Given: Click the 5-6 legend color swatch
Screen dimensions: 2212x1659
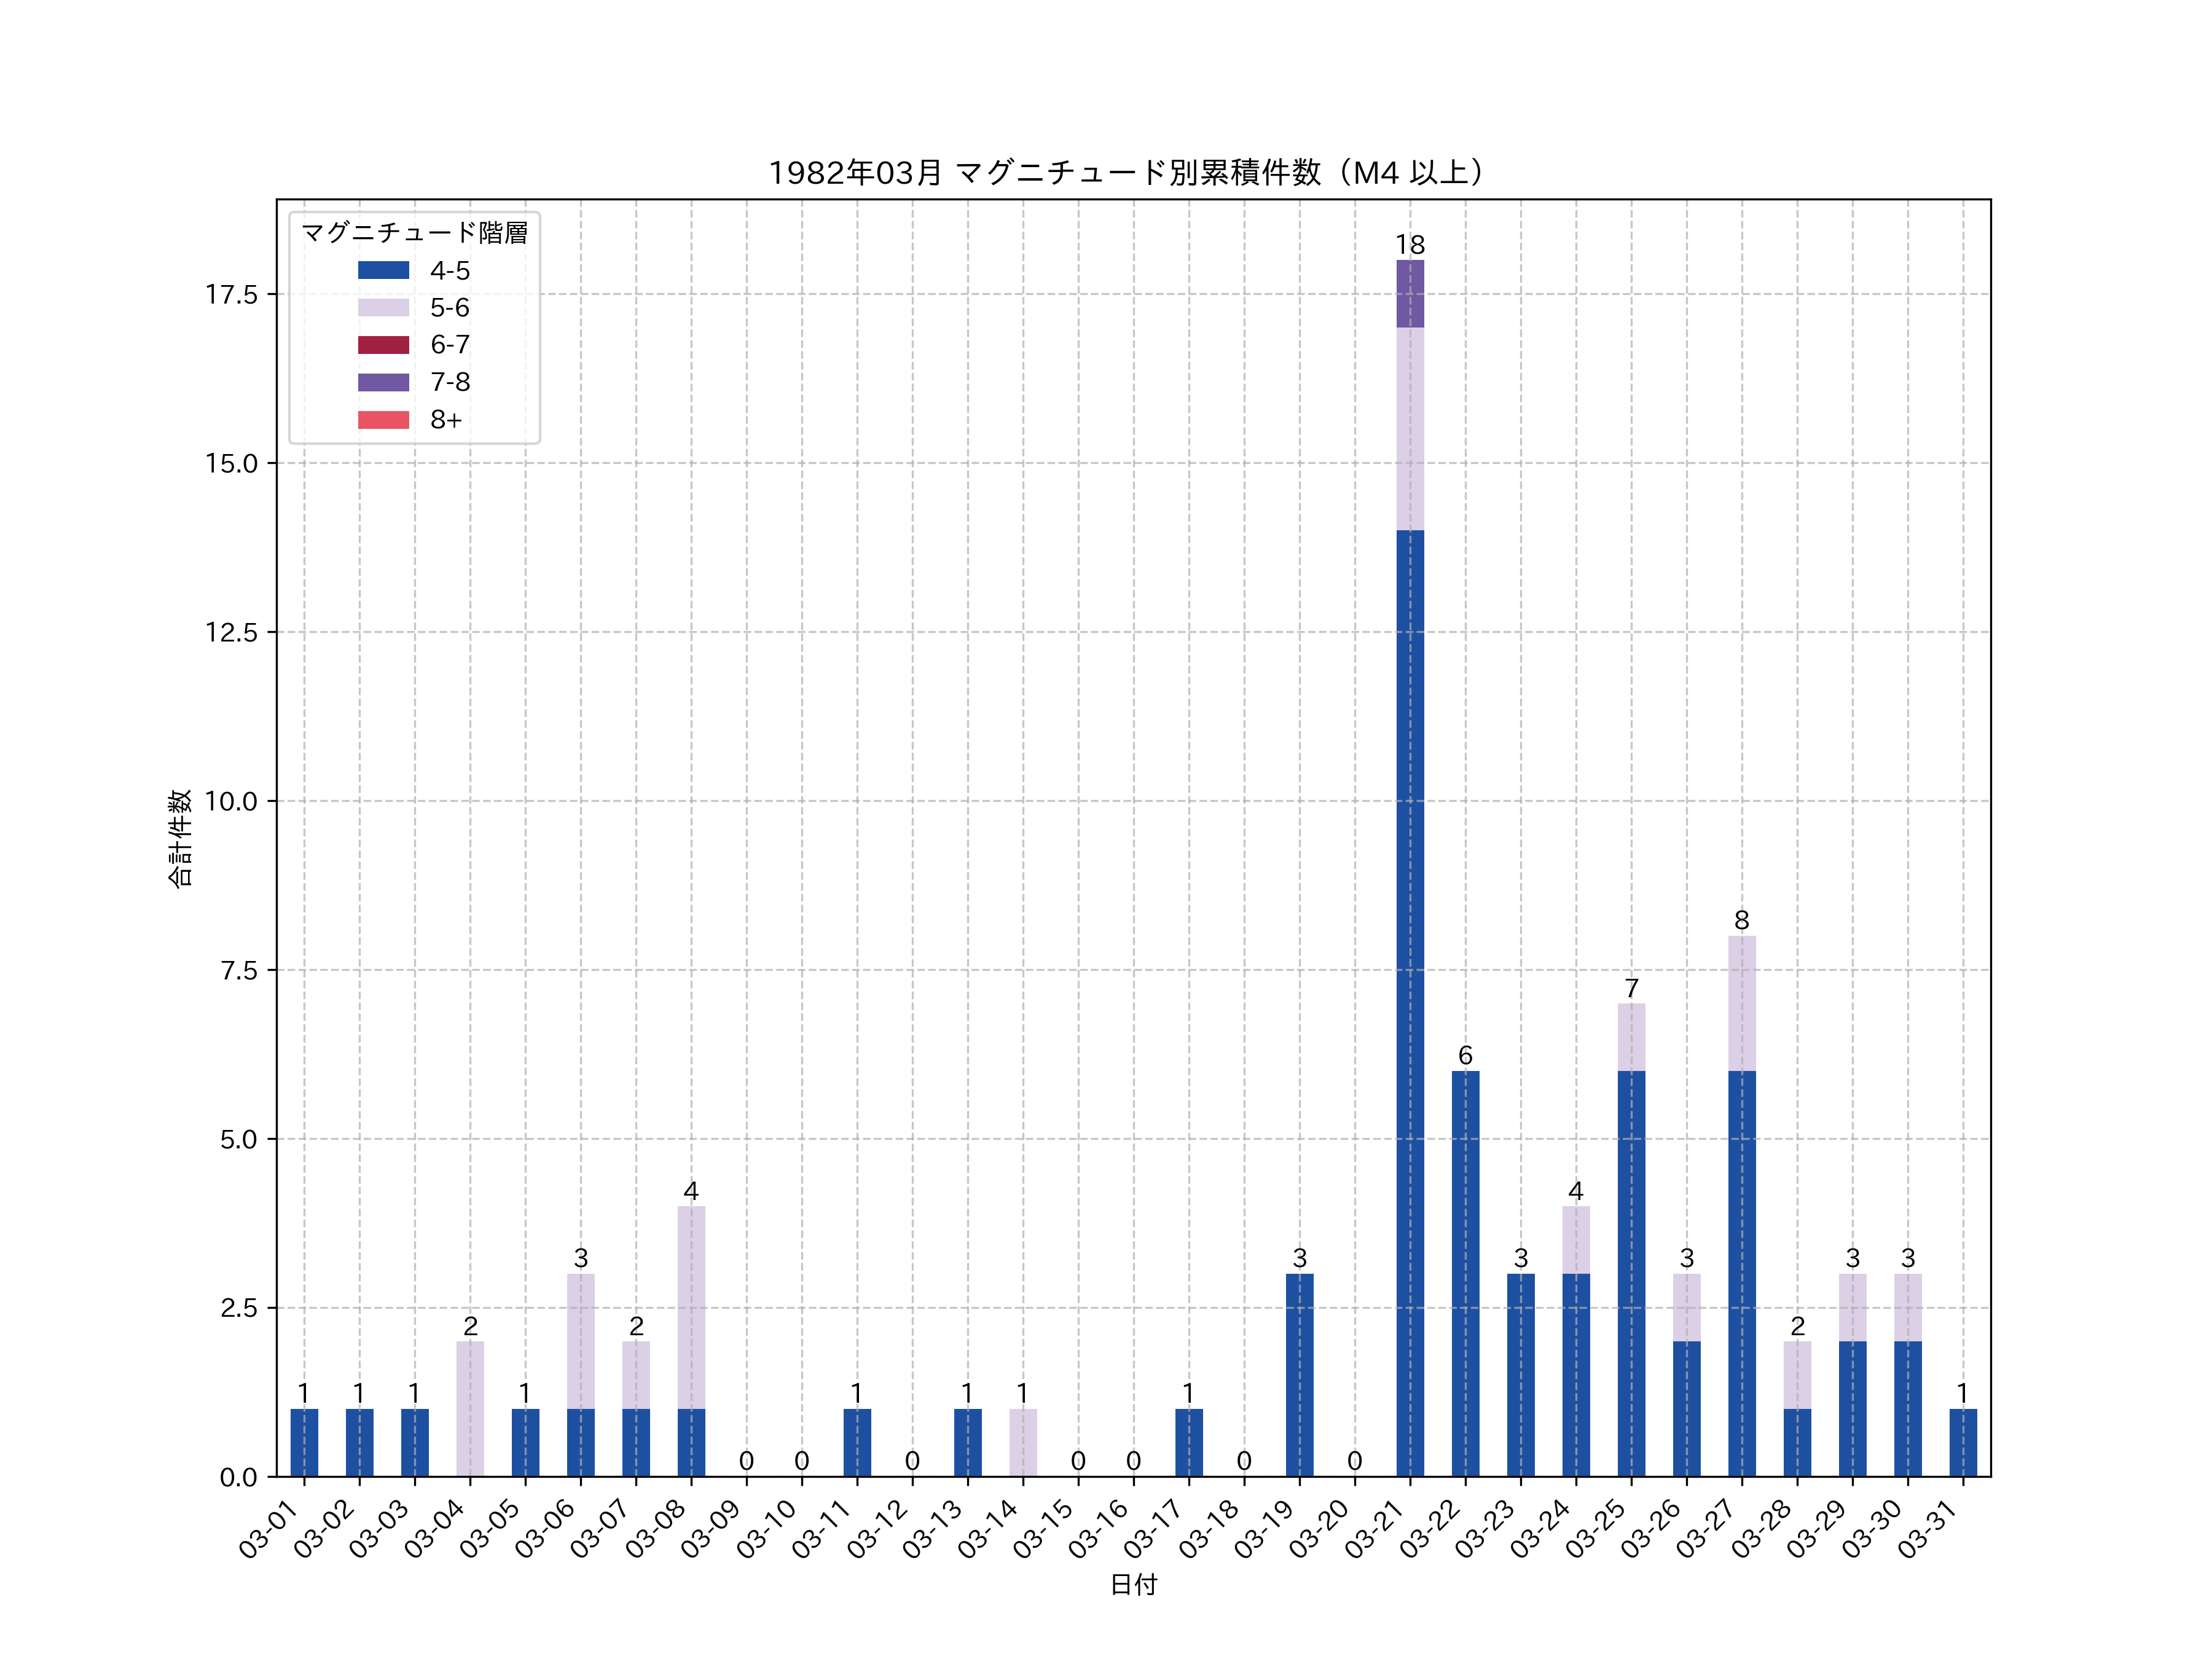Looking at the screenshot, I should [383, 307].
